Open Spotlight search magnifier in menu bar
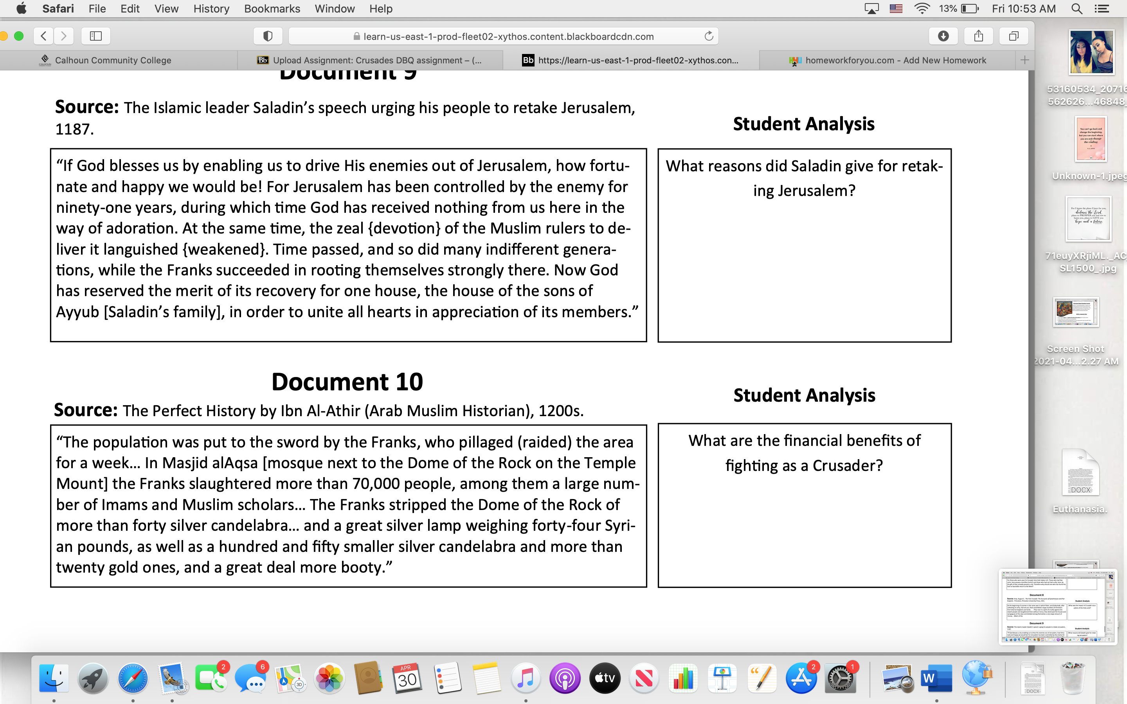This screenshot has height=704, width=1127. [1076, 8]
